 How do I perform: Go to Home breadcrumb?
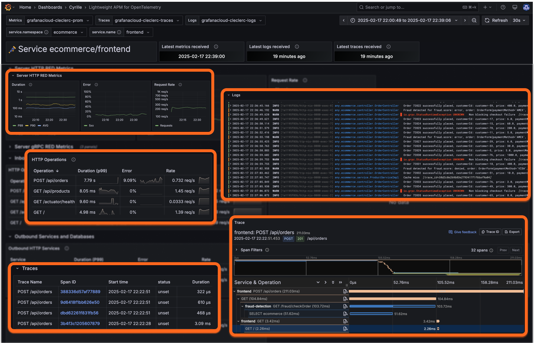coord(25,7)
